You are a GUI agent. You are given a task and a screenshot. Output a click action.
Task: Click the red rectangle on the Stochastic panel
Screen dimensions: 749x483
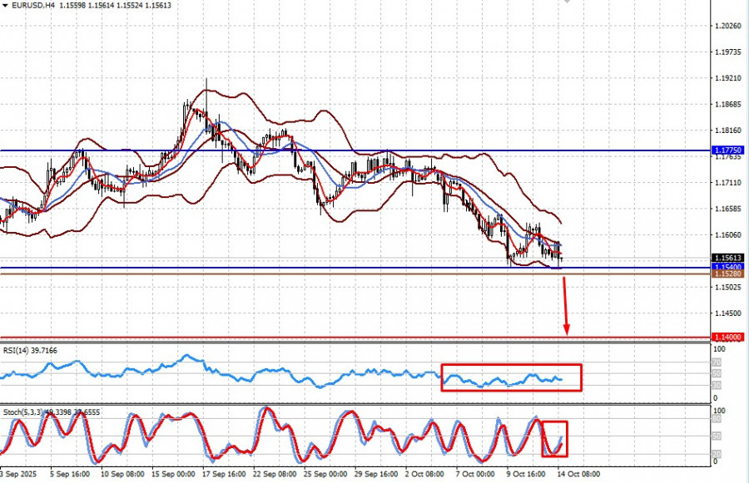[x=554, y=438]
